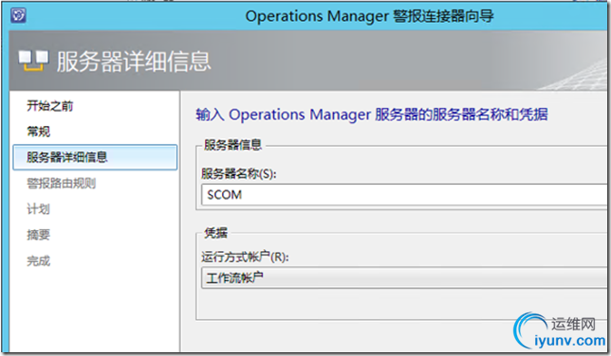
Task: Click the 运行方式帐户(R) label
Action: tap(245, 257)
